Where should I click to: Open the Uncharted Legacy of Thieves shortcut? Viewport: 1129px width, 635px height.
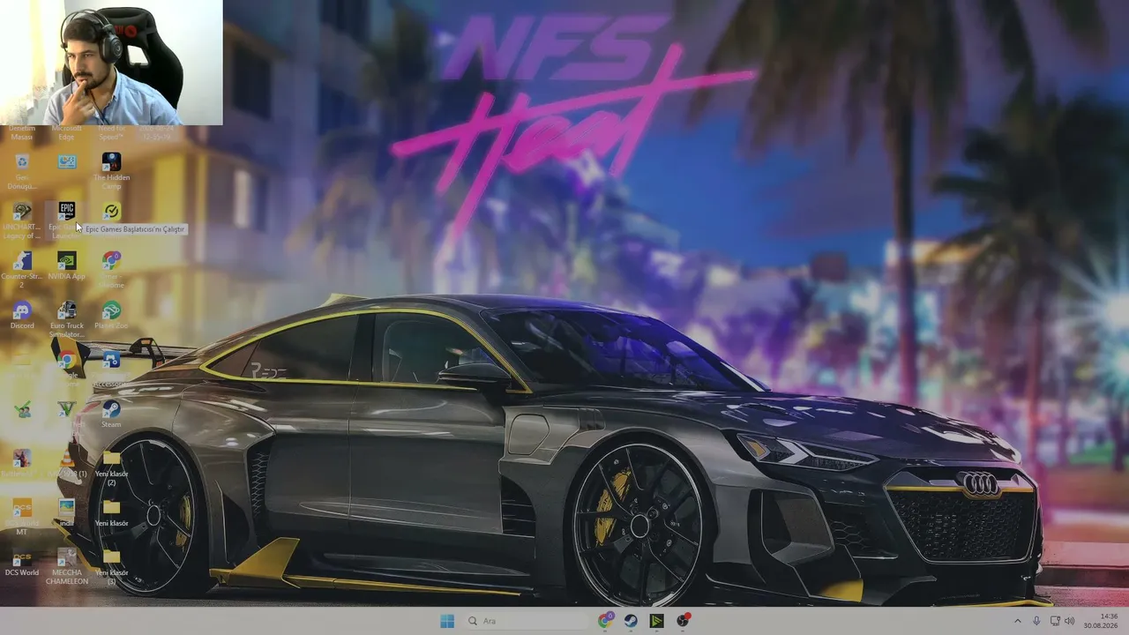point(22,220)
